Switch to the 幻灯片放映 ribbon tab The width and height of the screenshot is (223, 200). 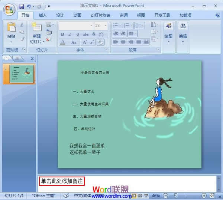(100, 15)
